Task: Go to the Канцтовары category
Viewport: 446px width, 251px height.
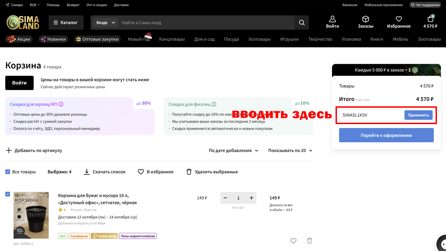Action: click(172, 39)
